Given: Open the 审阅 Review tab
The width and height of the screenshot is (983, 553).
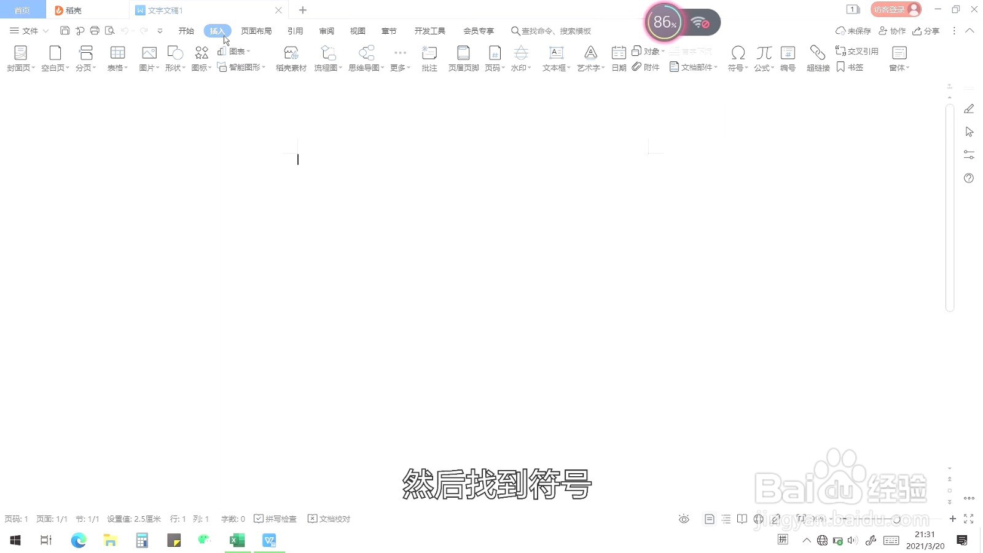Looking at the screenshot, I should (x=327, y=31).
